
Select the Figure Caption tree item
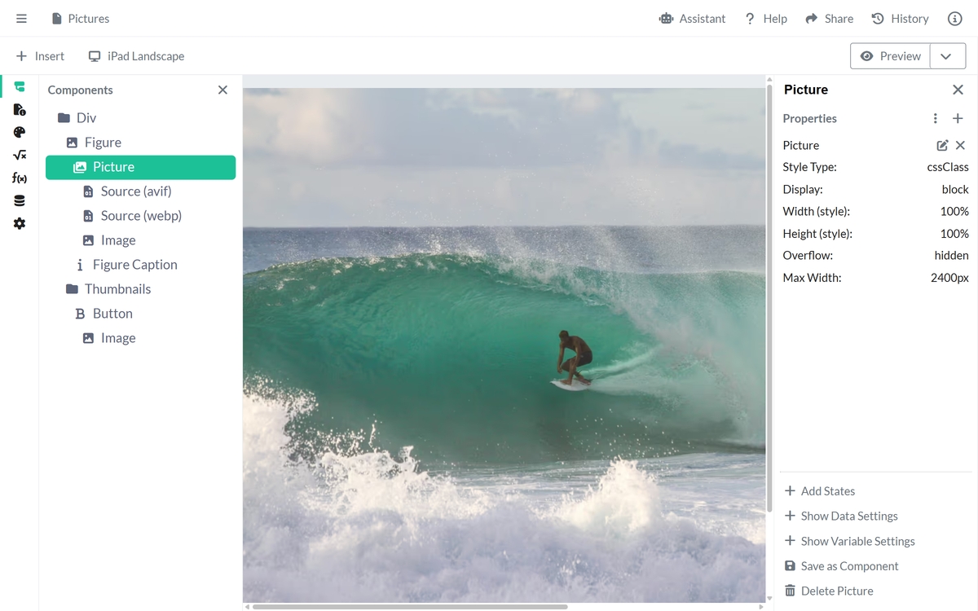coord(134,265)
